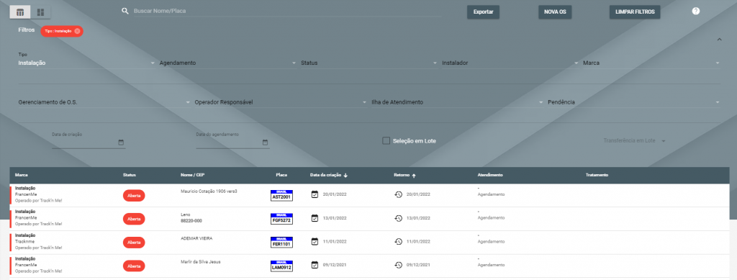The width and height of the screenshot is (737, 280).
Task: Open Operador Responsável dropdown
Action: (281, 102)
